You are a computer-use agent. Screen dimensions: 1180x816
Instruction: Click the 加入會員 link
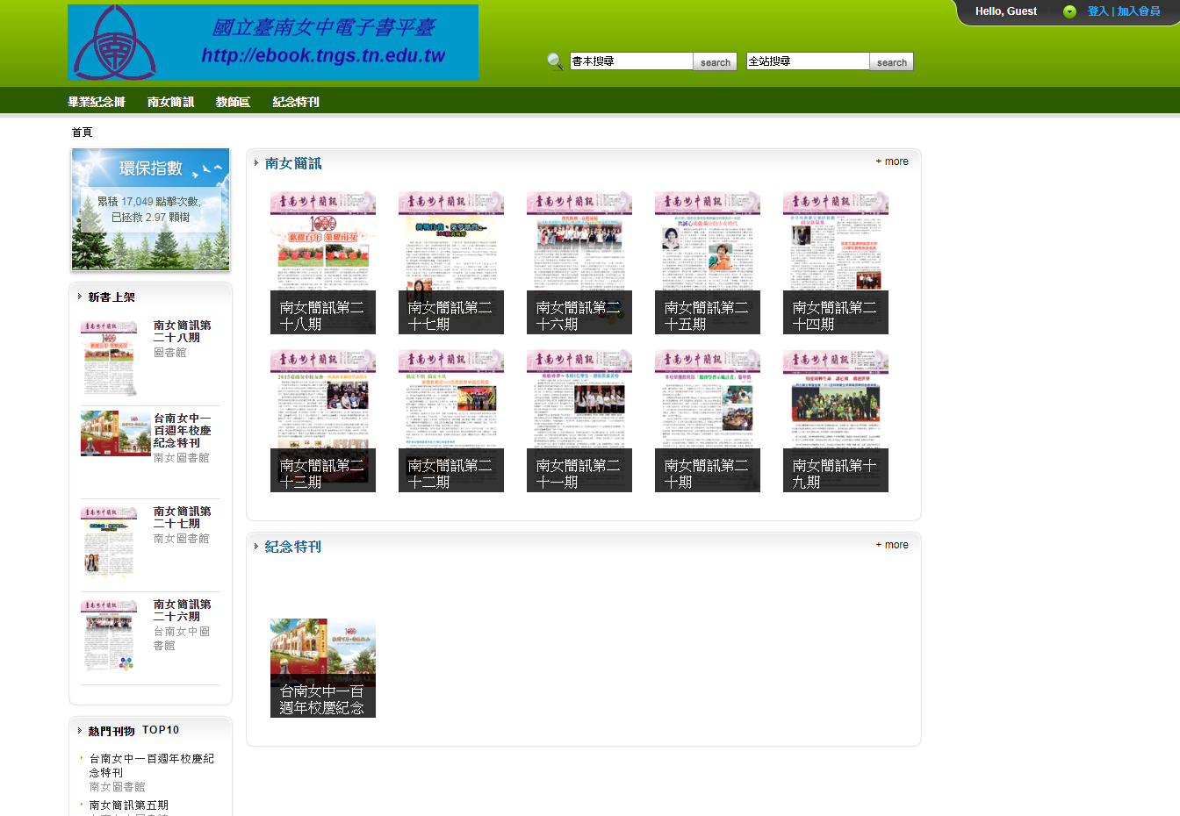point(1139,11)
